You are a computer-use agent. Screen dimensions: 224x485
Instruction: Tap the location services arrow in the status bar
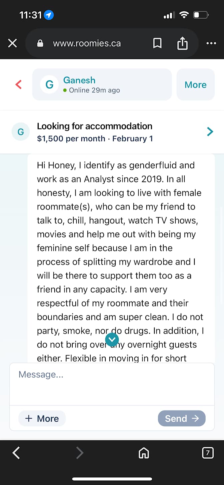[48, 15]
